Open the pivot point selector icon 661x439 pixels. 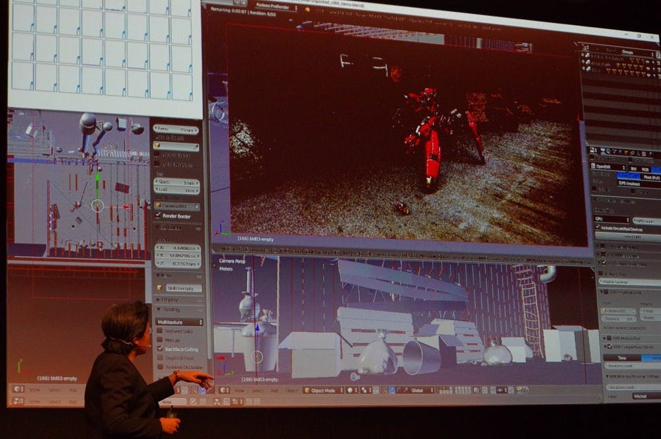pos(365,391)
